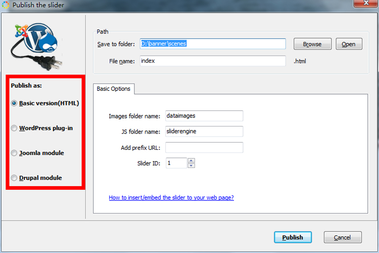Click the Browse folder button

pos(312,44)
